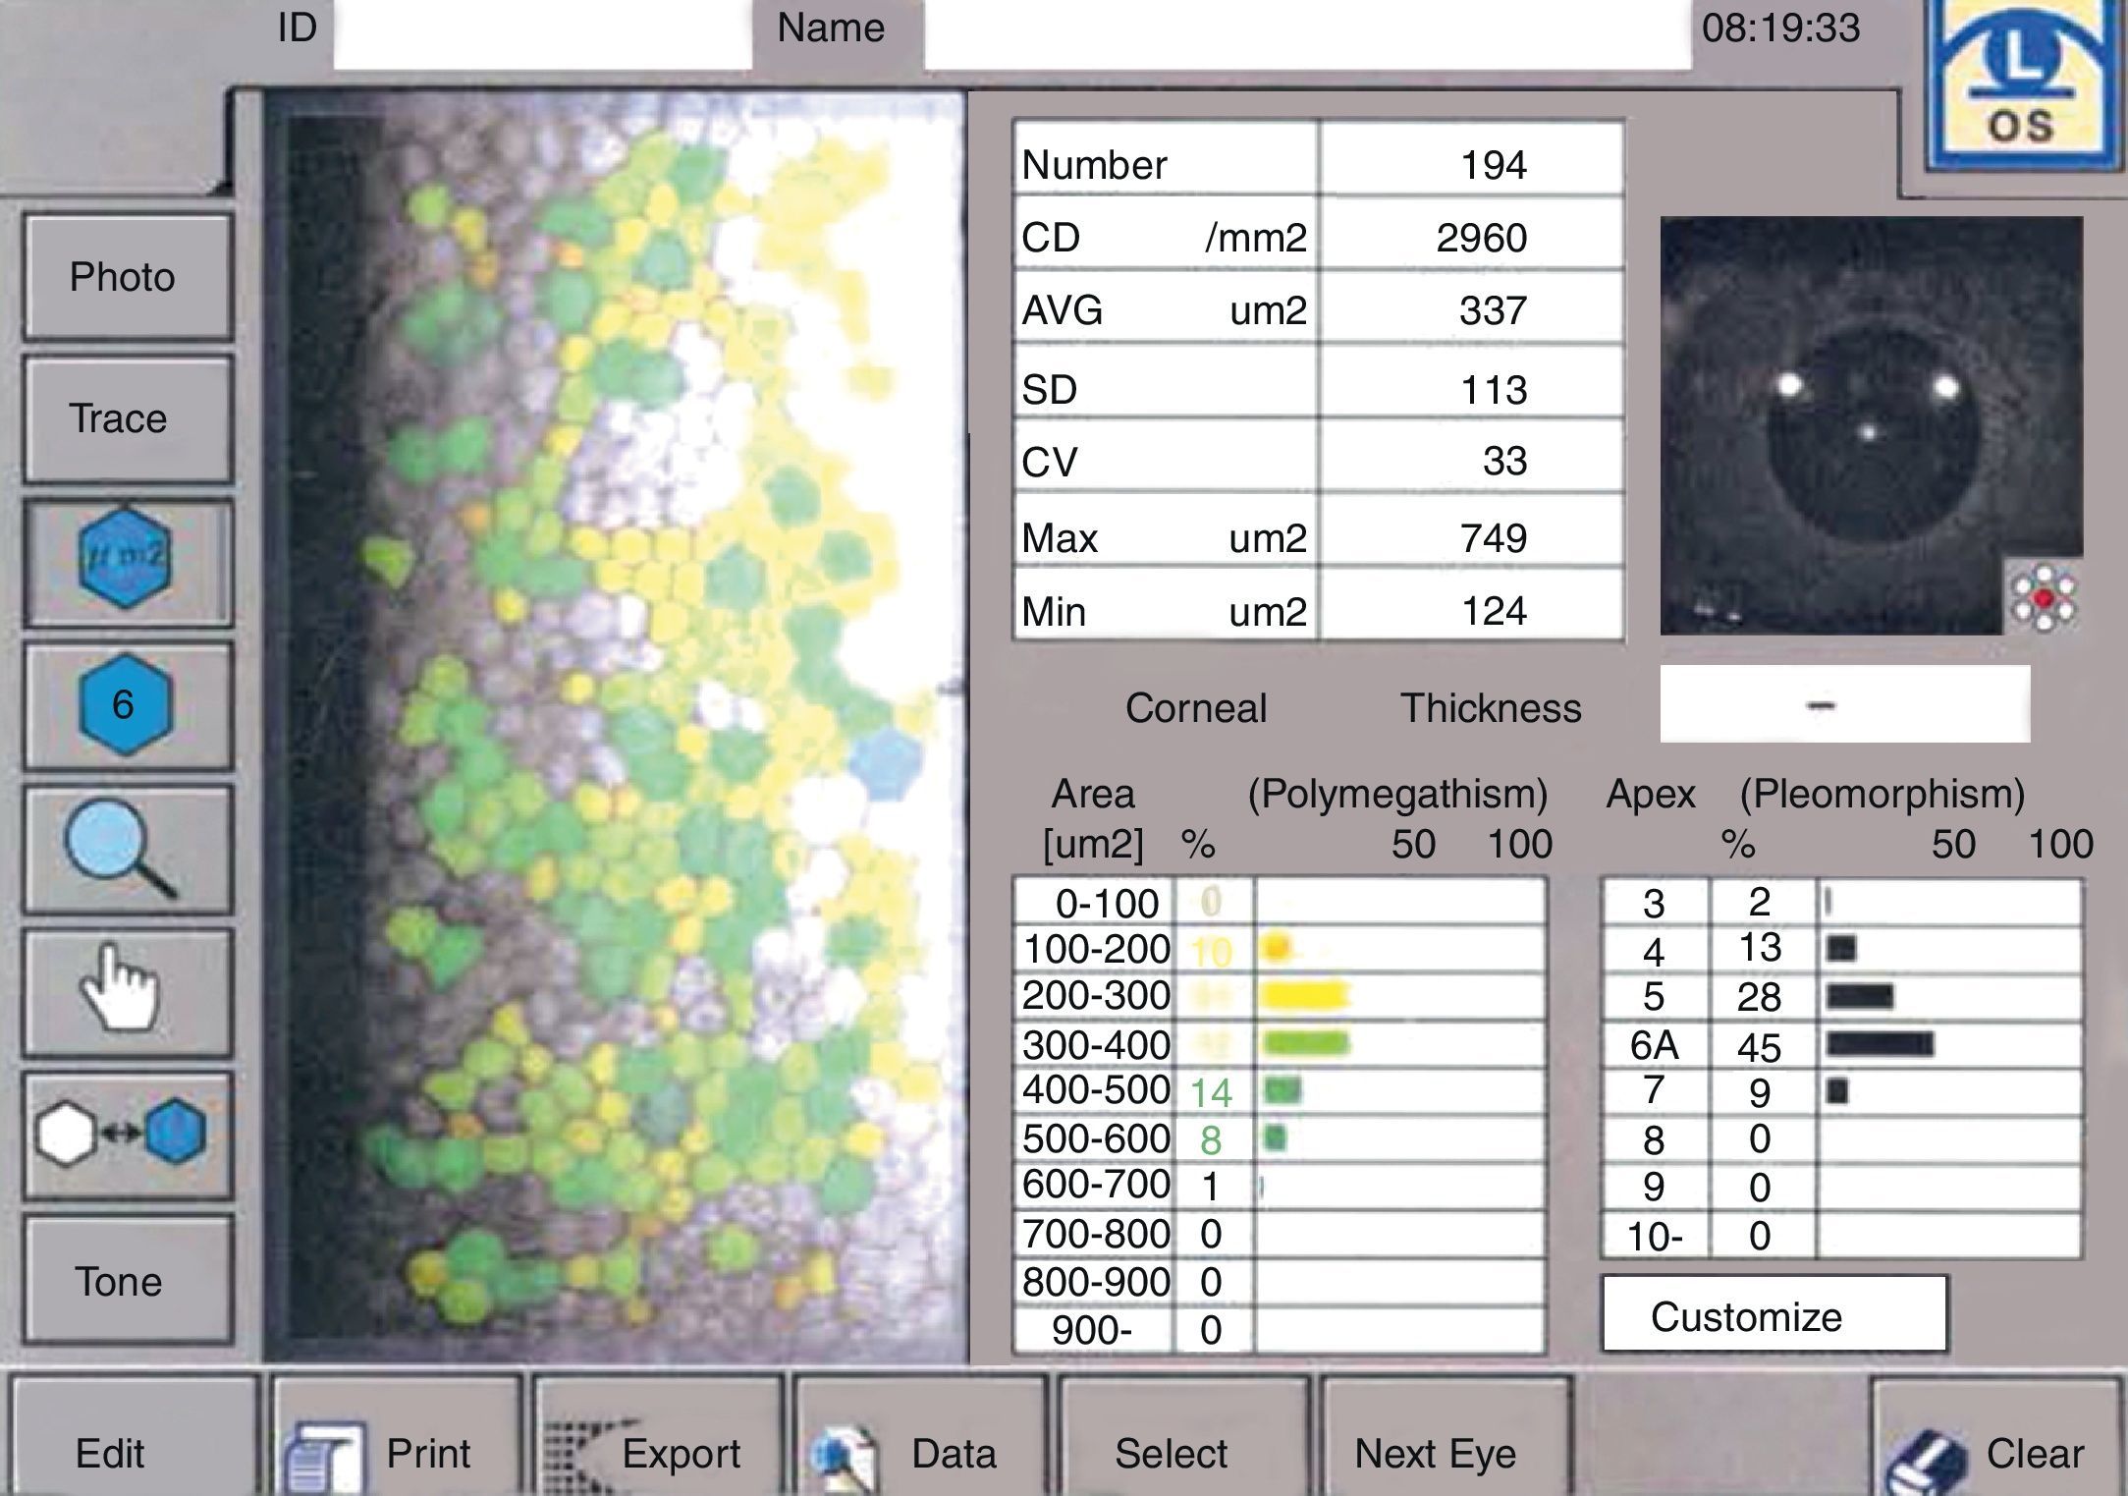Switch to Photo mode

pyautogui.click(x=126, y=277)
